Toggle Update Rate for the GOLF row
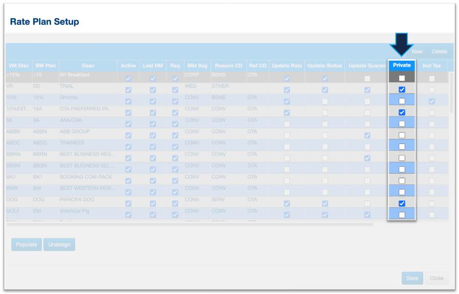Image resolution: width=459 pixels, height=294 pixels. coord(287,215)
